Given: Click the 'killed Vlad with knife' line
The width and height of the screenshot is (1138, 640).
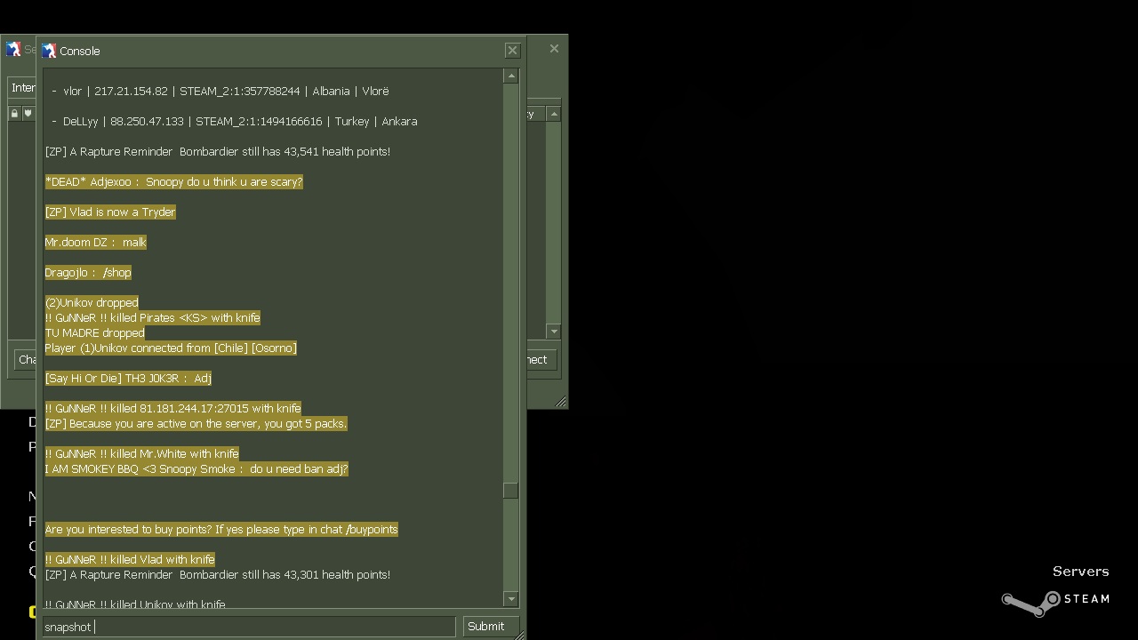Looking at the screenshot, I should tap(130, 559).
